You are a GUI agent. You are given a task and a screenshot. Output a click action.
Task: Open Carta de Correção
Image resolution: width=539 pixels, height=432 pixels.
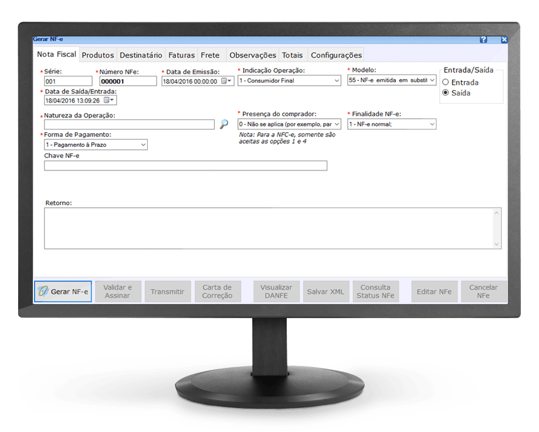coord(217,291)
